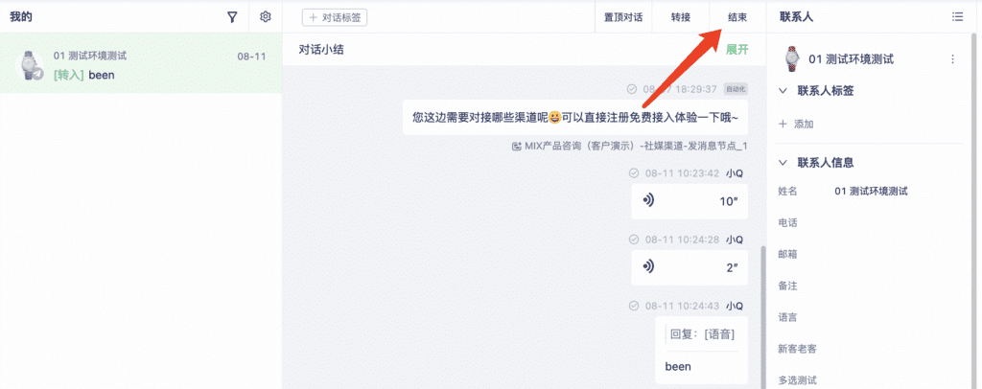The image size is (982, 389).
Task: End the conversation with 结束
Action: click(x=737, y=17)
